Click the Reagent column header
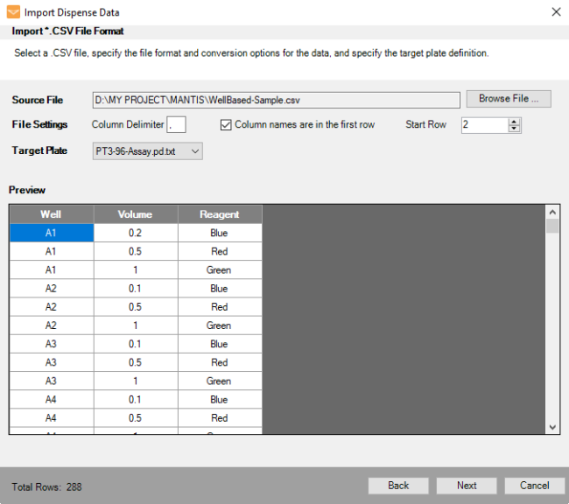569x504 pixels. click(x=220, y=214)
